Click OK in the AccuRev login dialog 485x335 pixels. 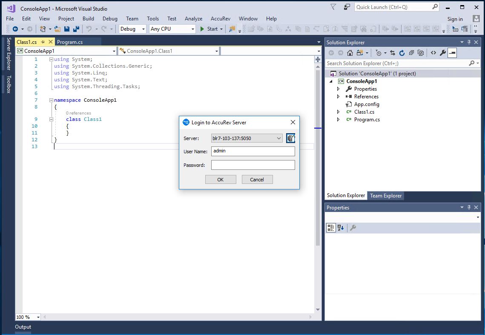pyautogui.click(x=221, y=179)
